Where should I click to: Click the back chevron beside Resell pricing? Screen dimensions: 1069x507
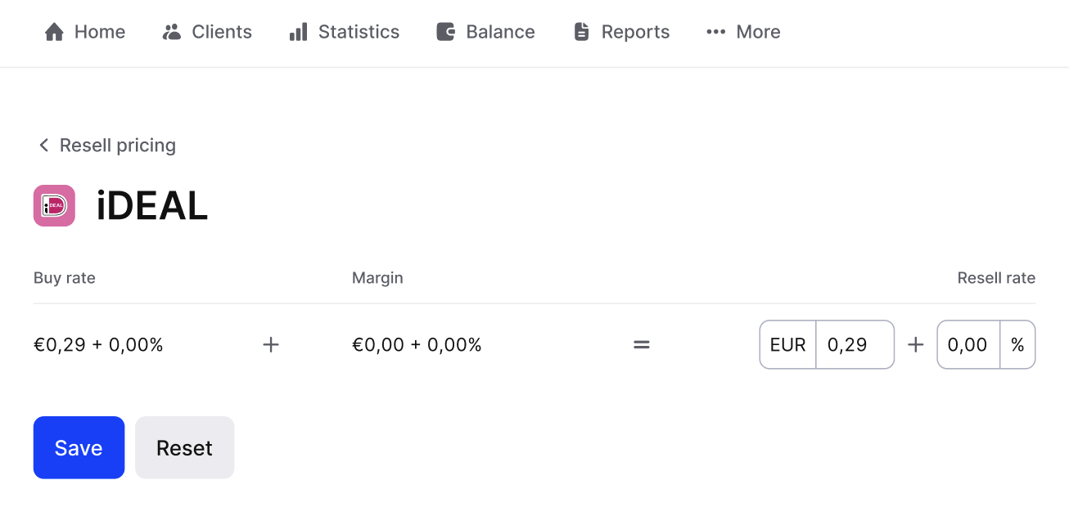pos(43,146)
